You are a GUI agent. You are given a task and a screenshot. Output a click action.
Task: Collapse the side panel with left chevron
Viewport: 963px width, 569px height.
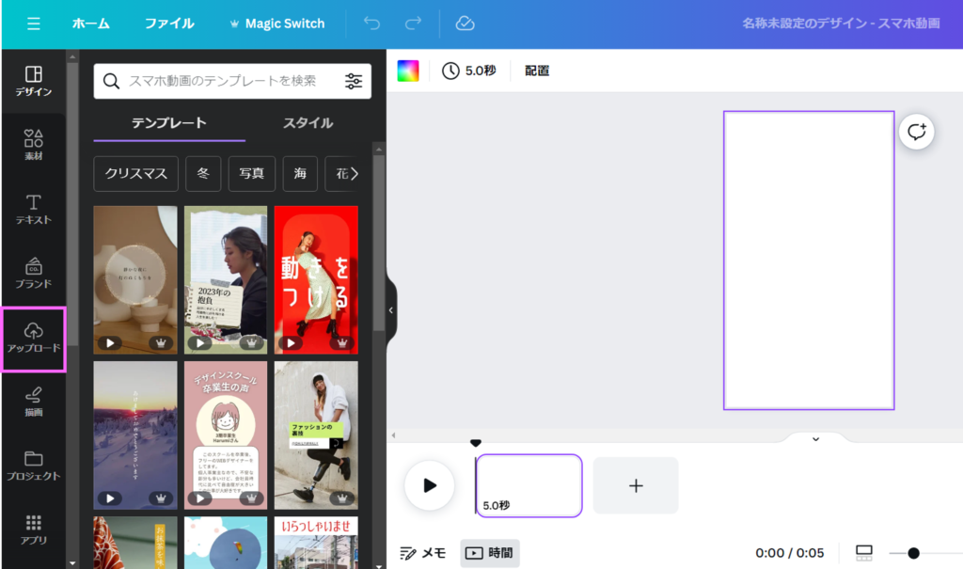pyautogui.click(x=391, y=310)
